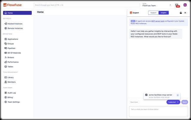Open the Home sidebar item
The width and height of the screenshot is (191, 120).
(x=17, y=13)
